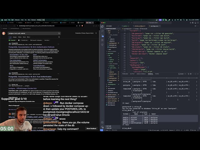Click the VS Code command center search box
Viewport: 200px width, 150px height.
(152, 23)
